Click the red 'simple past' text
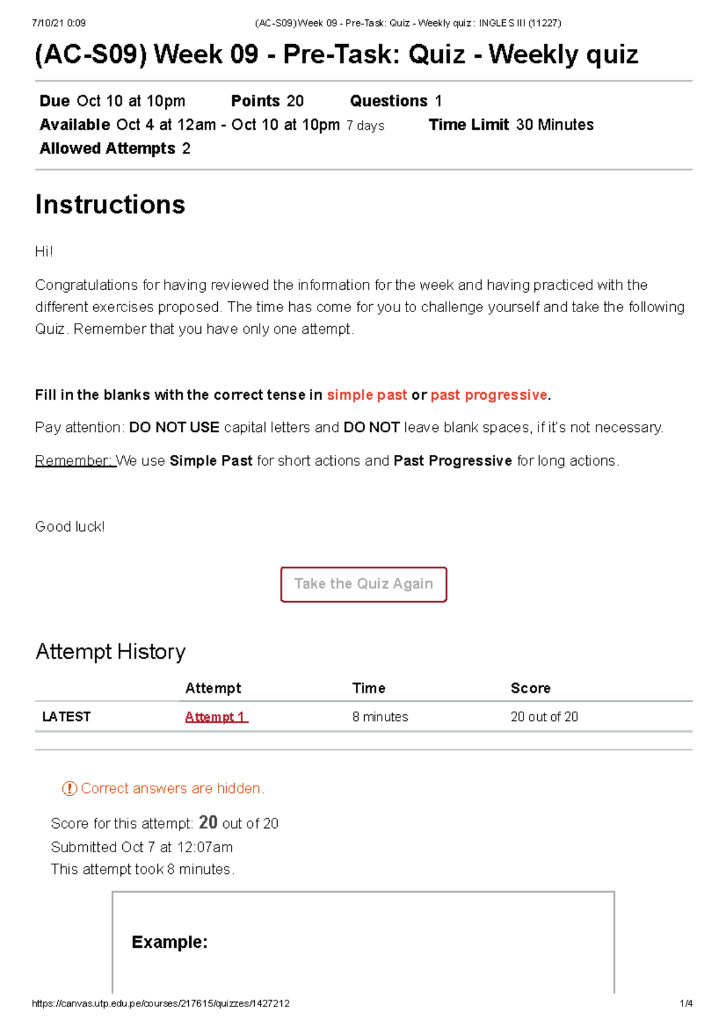This screenshot has width=726, height=1027. point(367,395)
